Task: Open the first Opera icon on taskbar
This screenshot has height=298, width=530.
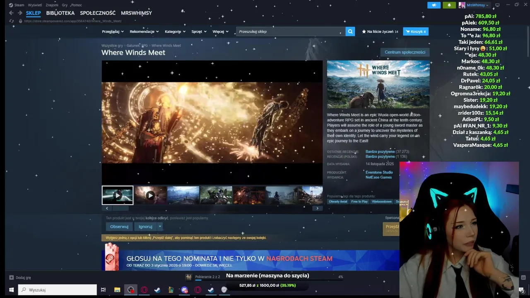Action: pyautogui.click(x=144, y=290)
